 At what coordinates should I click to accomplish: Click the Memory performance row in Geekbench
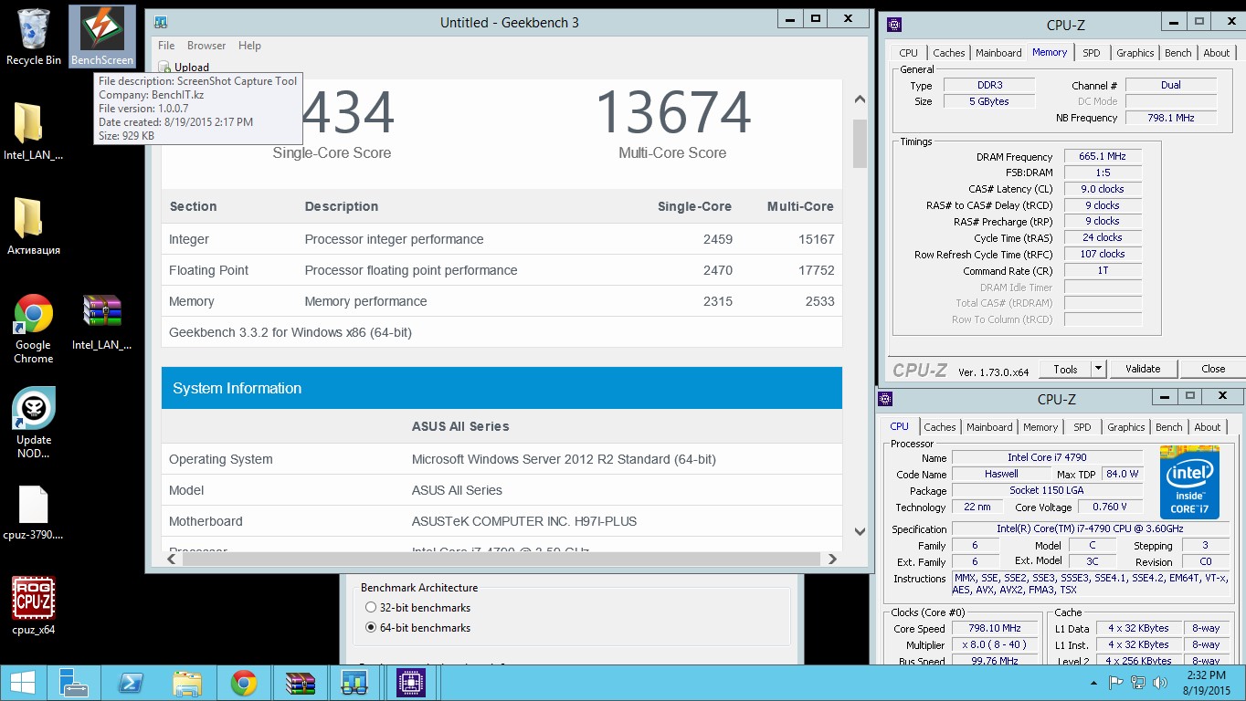click(502, 301)
